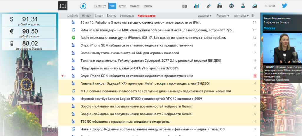Viewport: 302px width, 136px height.
Task: Click the dollar sign in exchange rate widget
Action: [12, 19]
